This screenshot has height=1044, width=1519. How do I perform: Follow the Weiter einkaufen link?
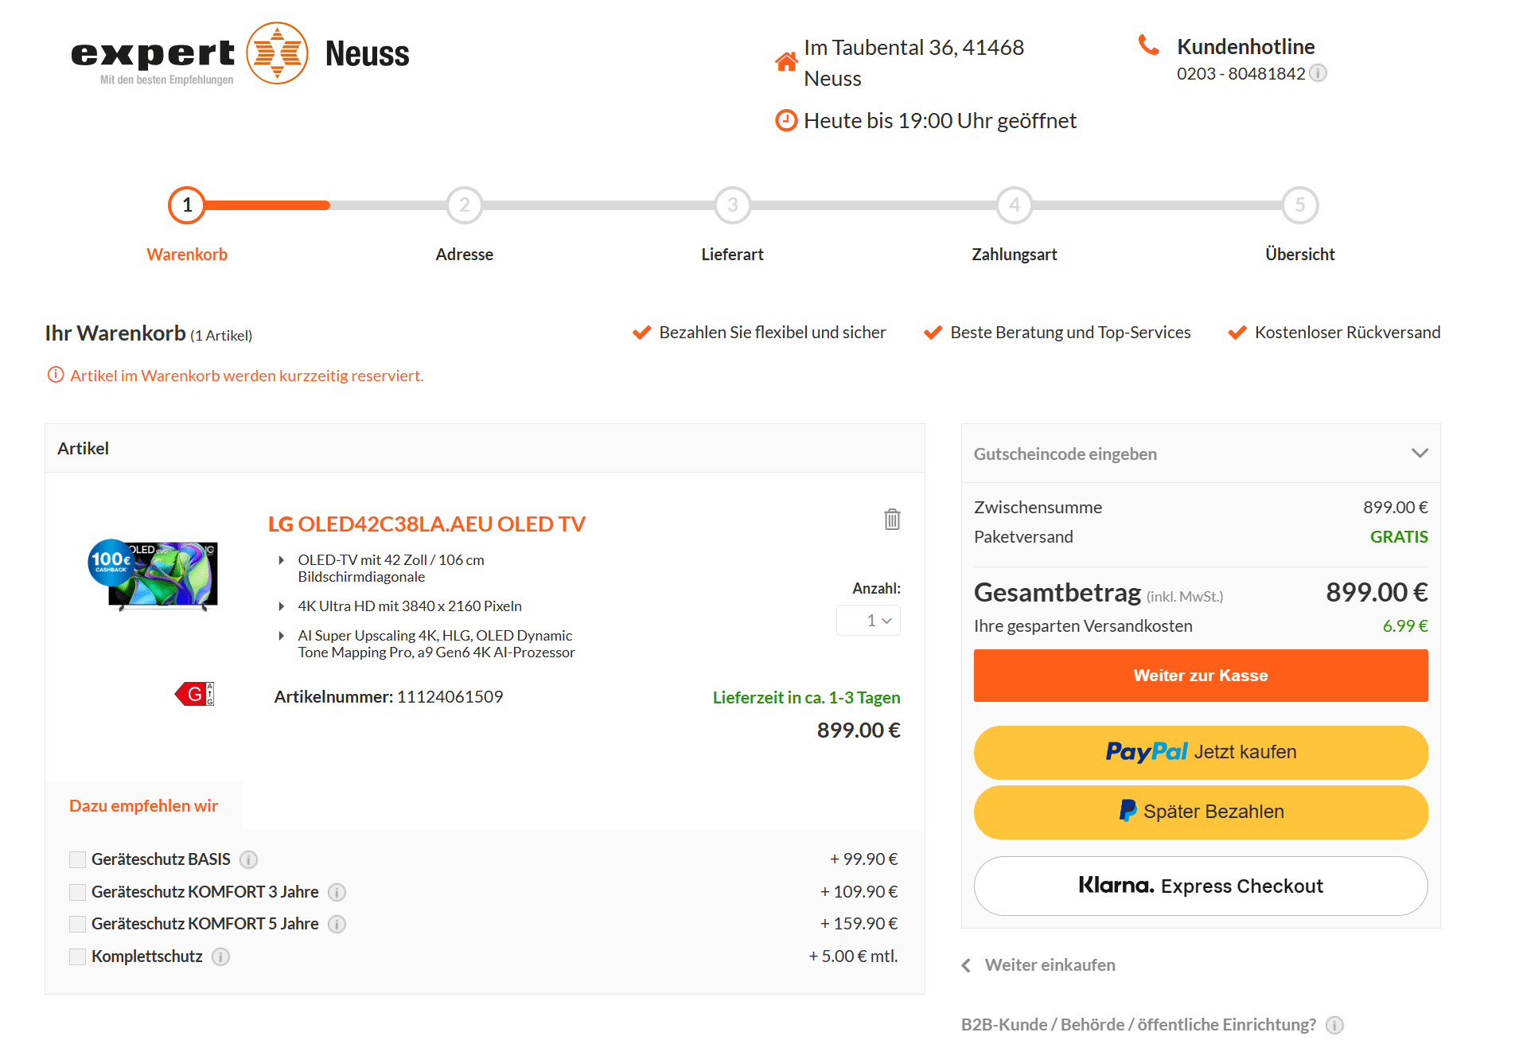point(1049,965)
